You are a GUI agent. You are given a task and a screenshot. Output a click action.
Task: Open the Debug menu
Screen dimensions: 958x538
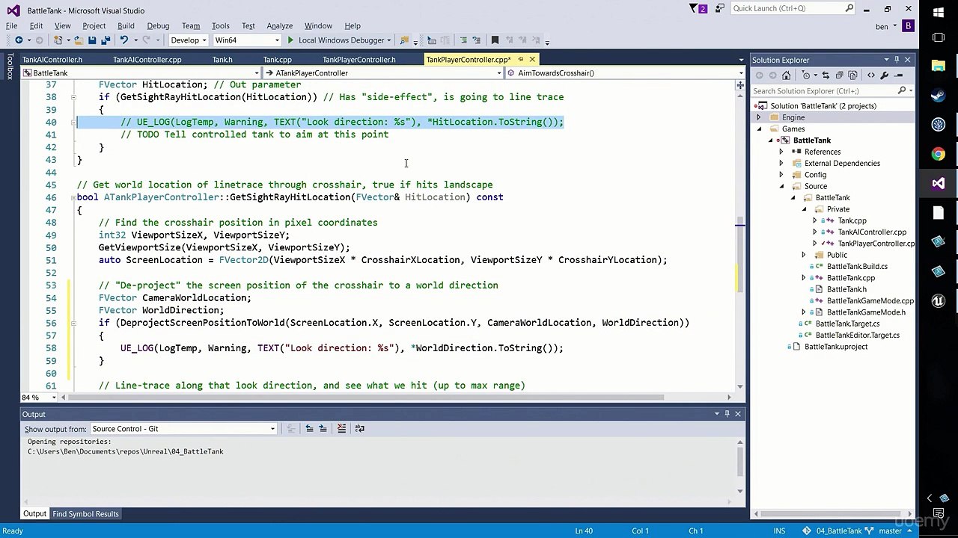(x=158, y=25)
